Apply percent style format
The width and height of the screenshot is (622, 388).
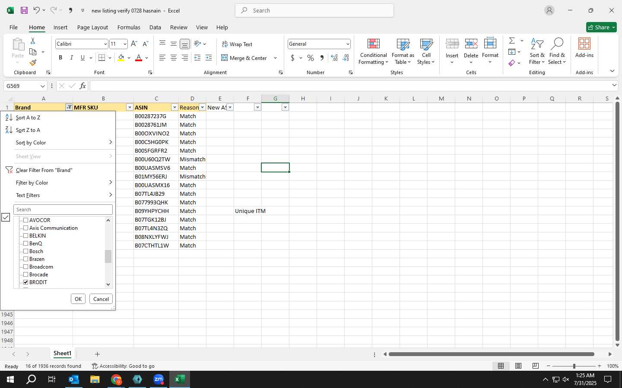coord(311,58)
